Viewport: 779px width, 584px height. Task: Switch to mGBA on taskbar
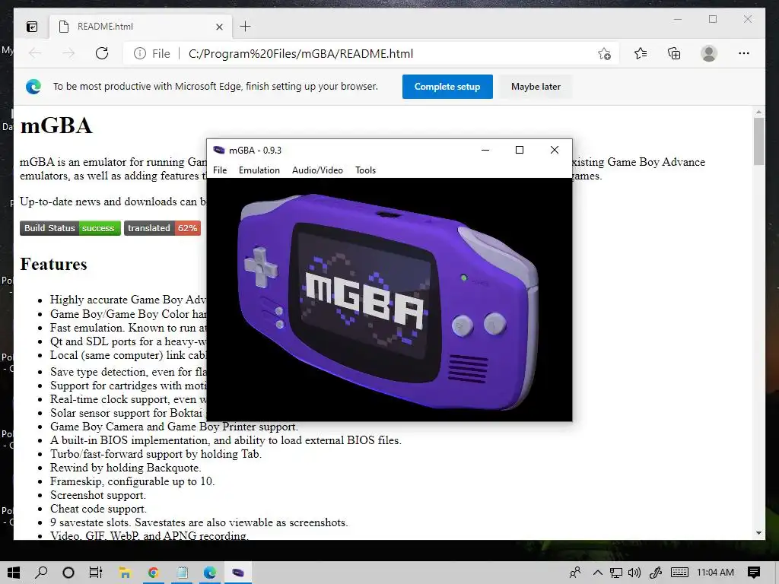[x=238, y=573]
